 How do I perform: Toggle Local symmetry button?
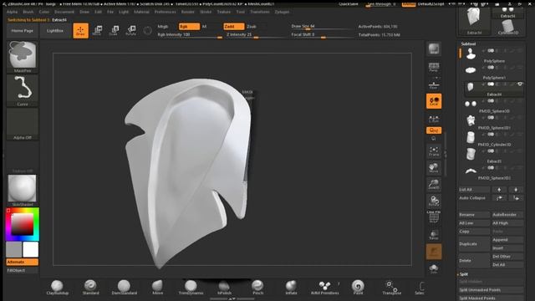tap(434, 101)
